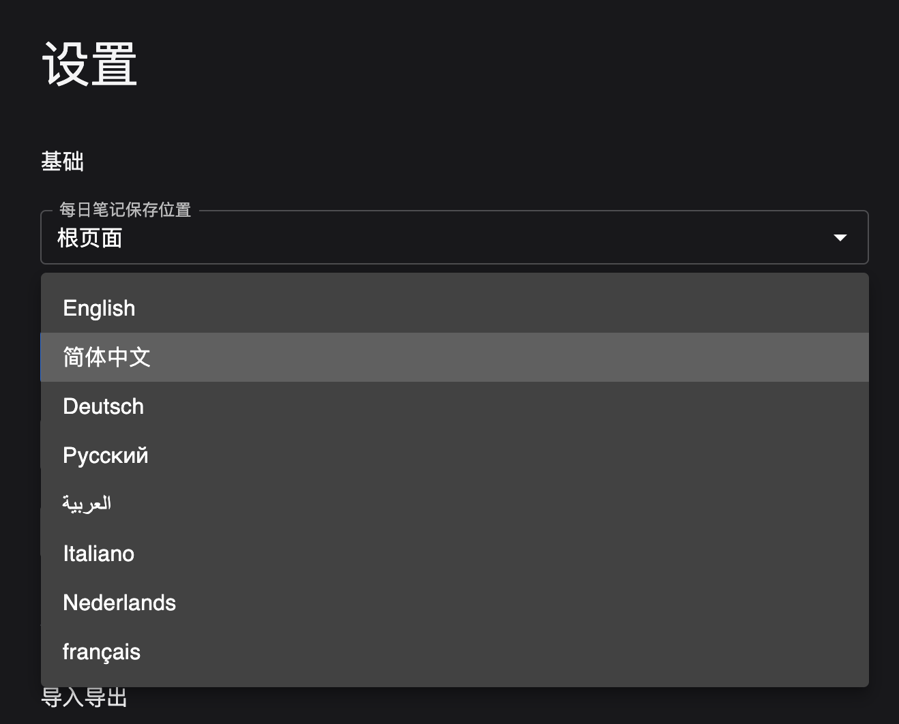The image size is (899, 724).
Task: Select the currently hovered language option
Action: (106, 357)
